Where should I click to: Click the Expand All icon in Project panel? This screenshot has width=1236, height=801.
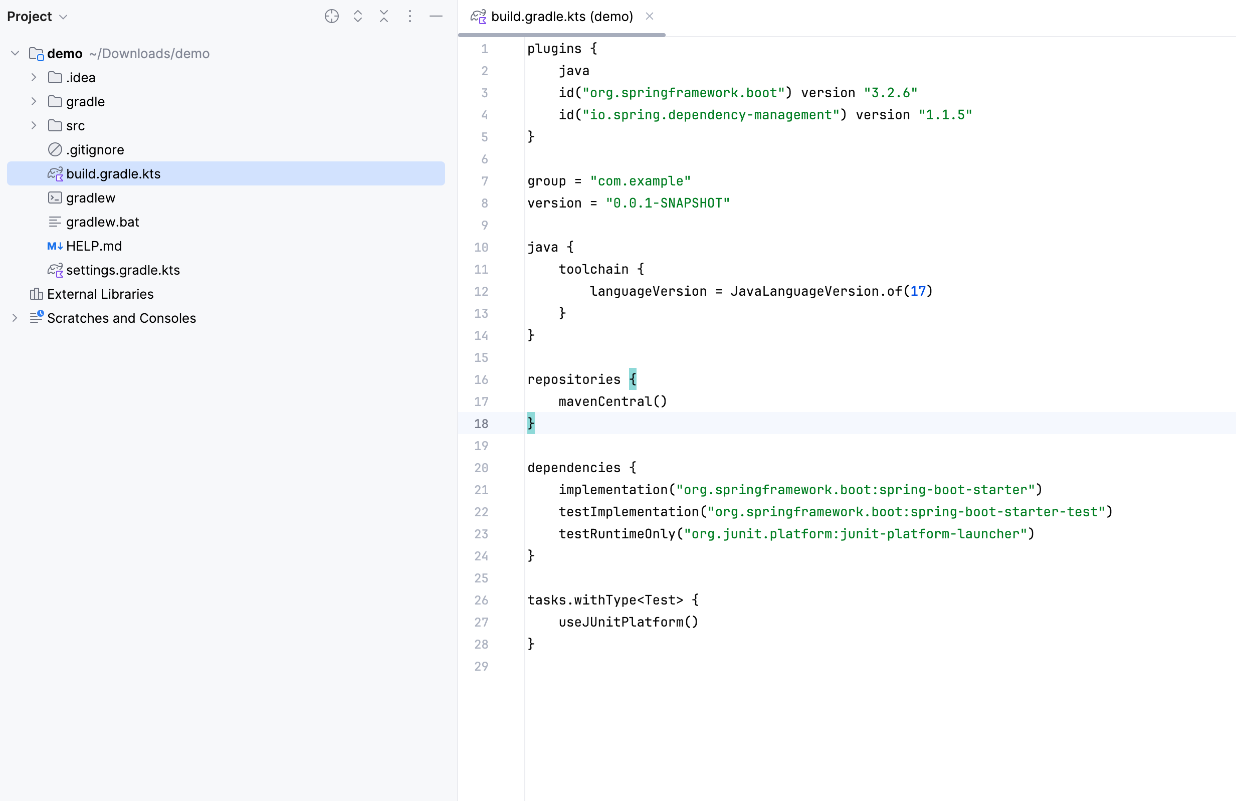[357, 16]
